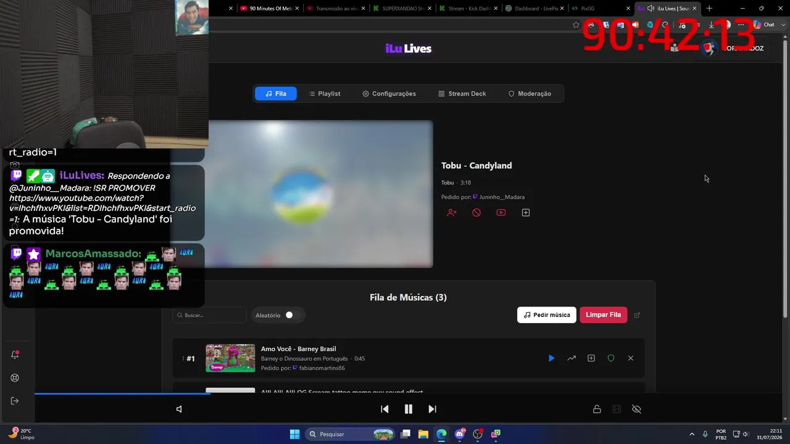The width and height of the screenshot is (790, 444).
Task: Open the Fila tab
Action: (x=275, y=94)
